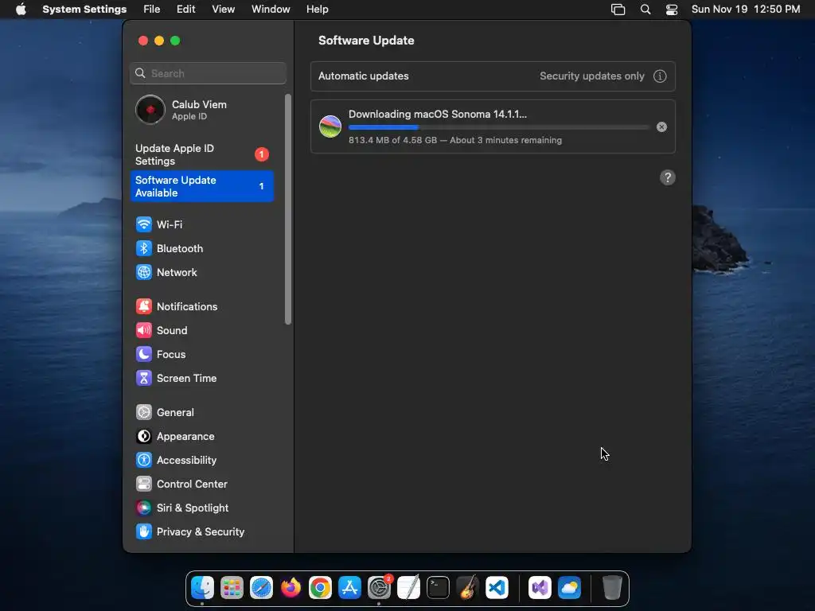Launch Google Chrome from the Dock
815x611 pixels.
[320, 588]
